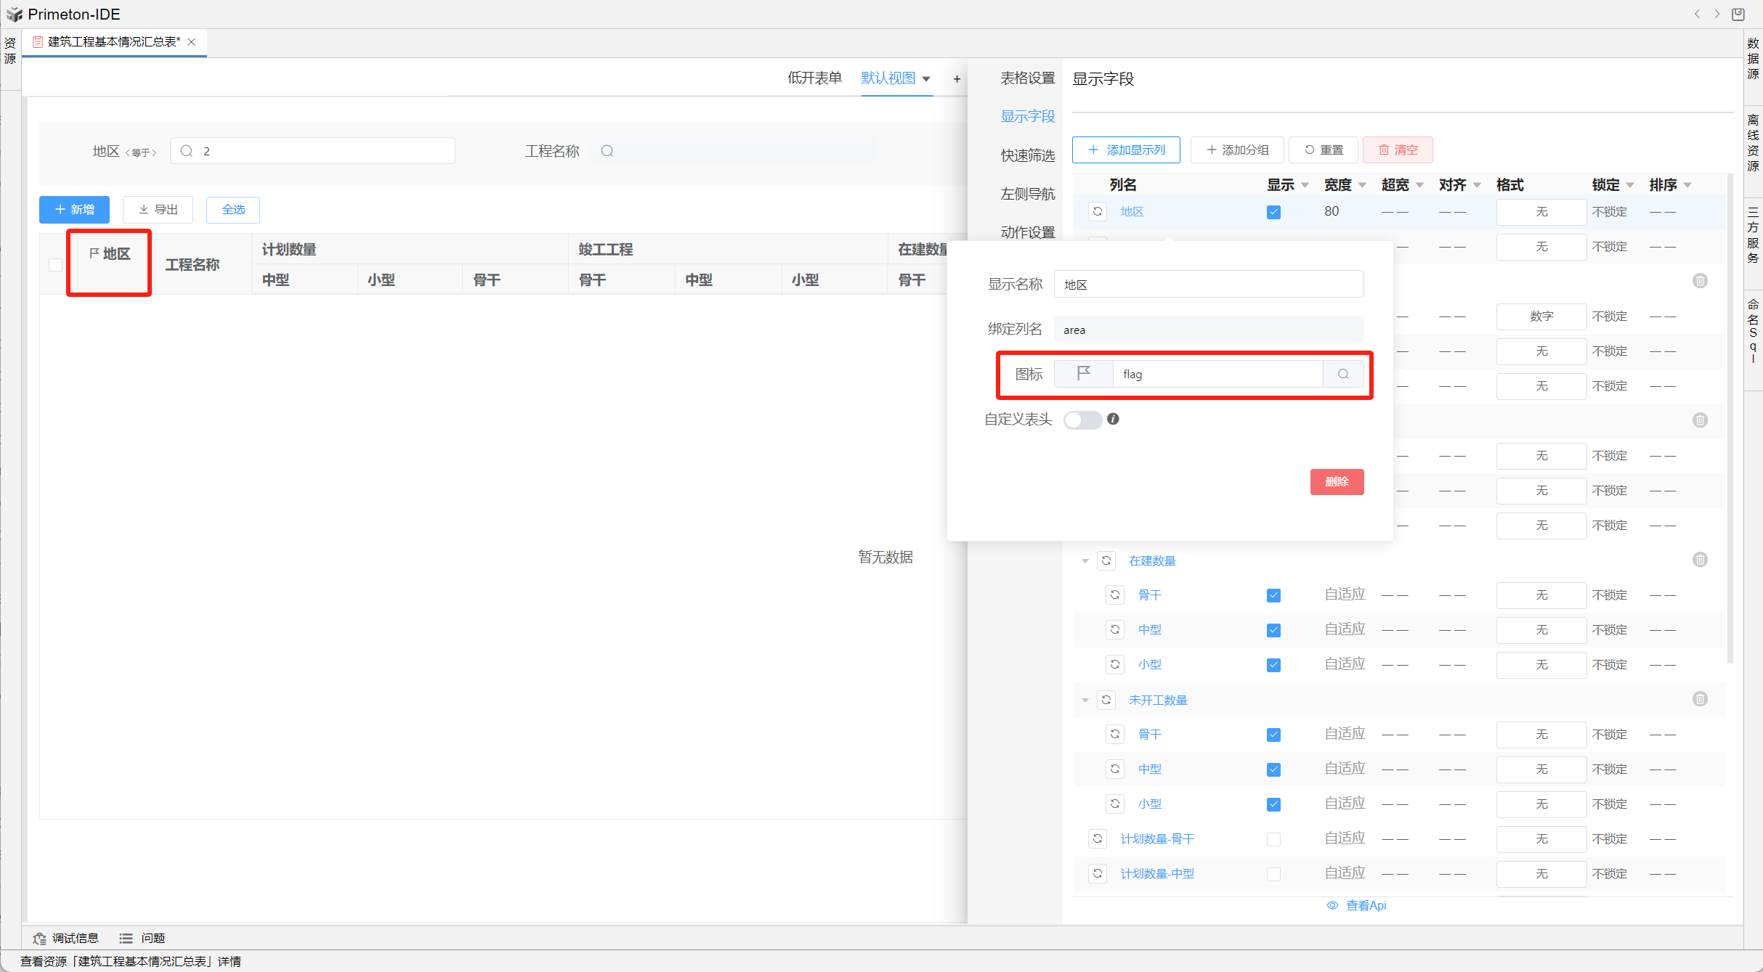Collapse the 在建数量 group
The image size is (1763, 972).
tap(1085, 560)
